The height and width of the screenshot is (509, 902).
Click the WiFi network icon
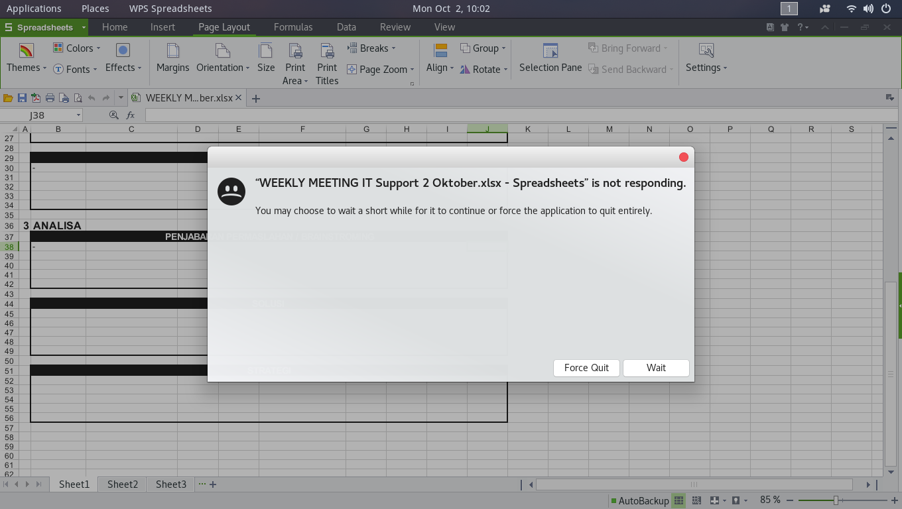852,9
